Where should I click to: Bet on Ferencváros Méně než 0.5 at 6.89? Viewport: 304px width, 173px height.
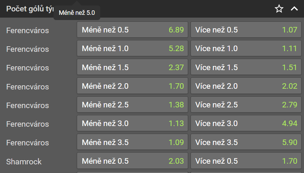[x=132, y=30]
